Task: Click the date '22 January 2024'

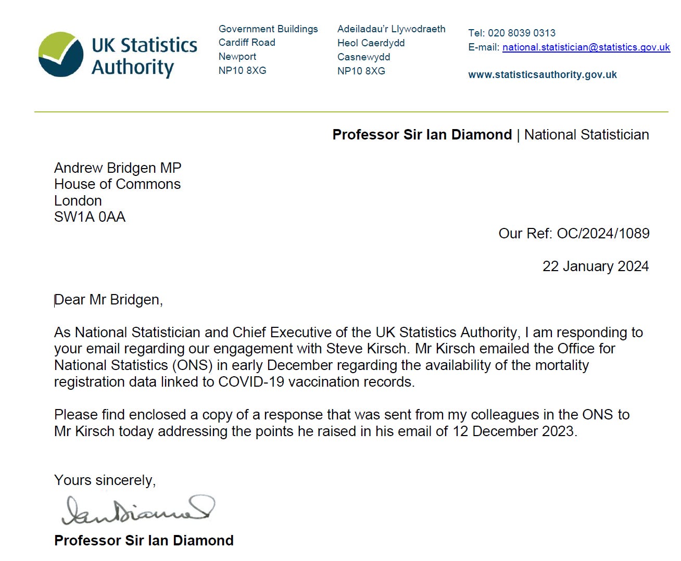Action: pos(595,266)
